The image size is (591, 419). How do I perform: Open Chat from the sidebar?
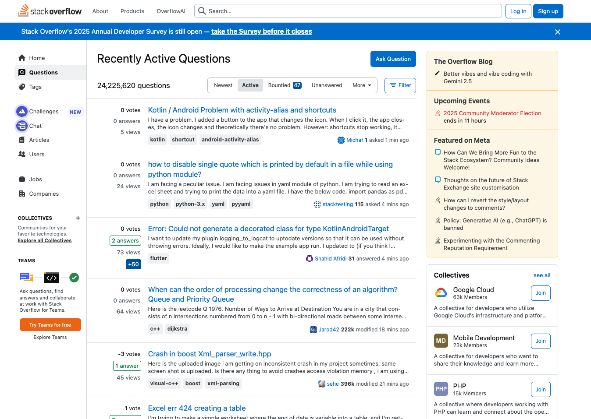point(34,126)
